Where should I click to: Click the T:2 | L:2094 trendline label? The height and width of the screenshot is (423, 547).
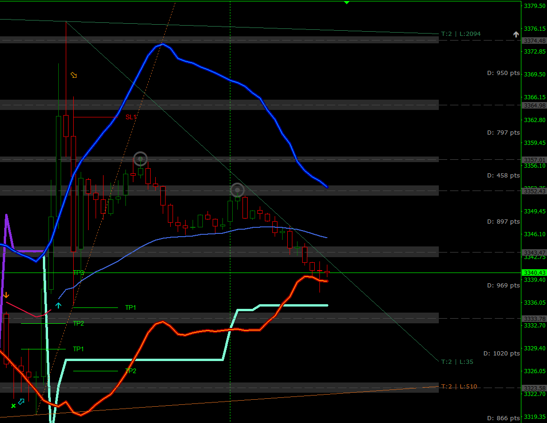(461, 34)
